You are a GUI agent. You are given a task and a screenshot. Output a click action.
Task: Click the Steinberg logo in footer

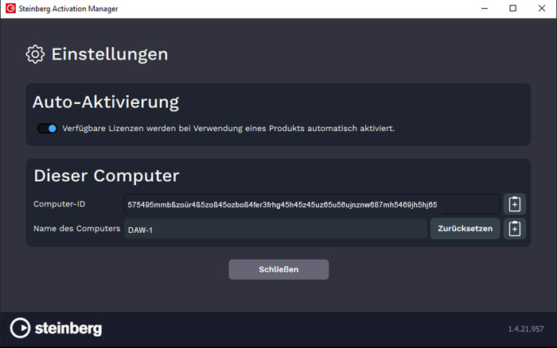[56, 328]
